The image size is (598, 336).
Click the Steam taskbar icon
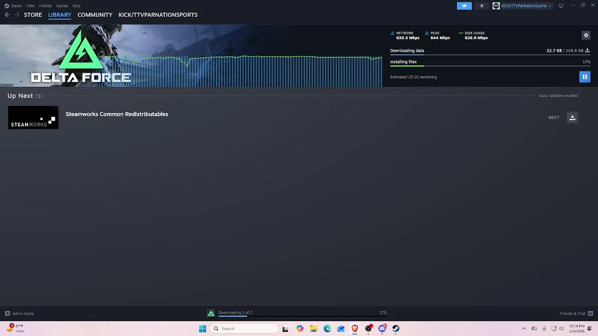396,329
